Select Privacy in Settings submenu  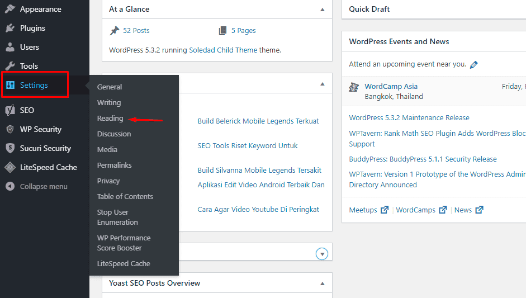(x=108, y=181)
